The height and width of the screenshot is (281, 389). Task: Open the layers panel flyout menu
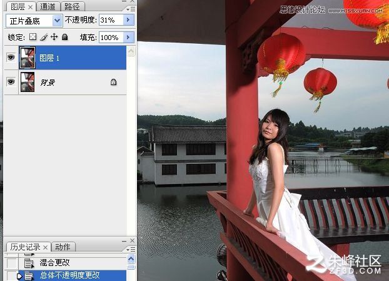click(x=131, y=9)
